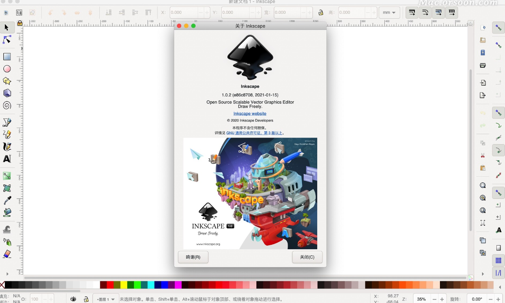Pick the Rectangle drawing tool
The height and width of the screenshot is (303, 505).
coord(7,57)
